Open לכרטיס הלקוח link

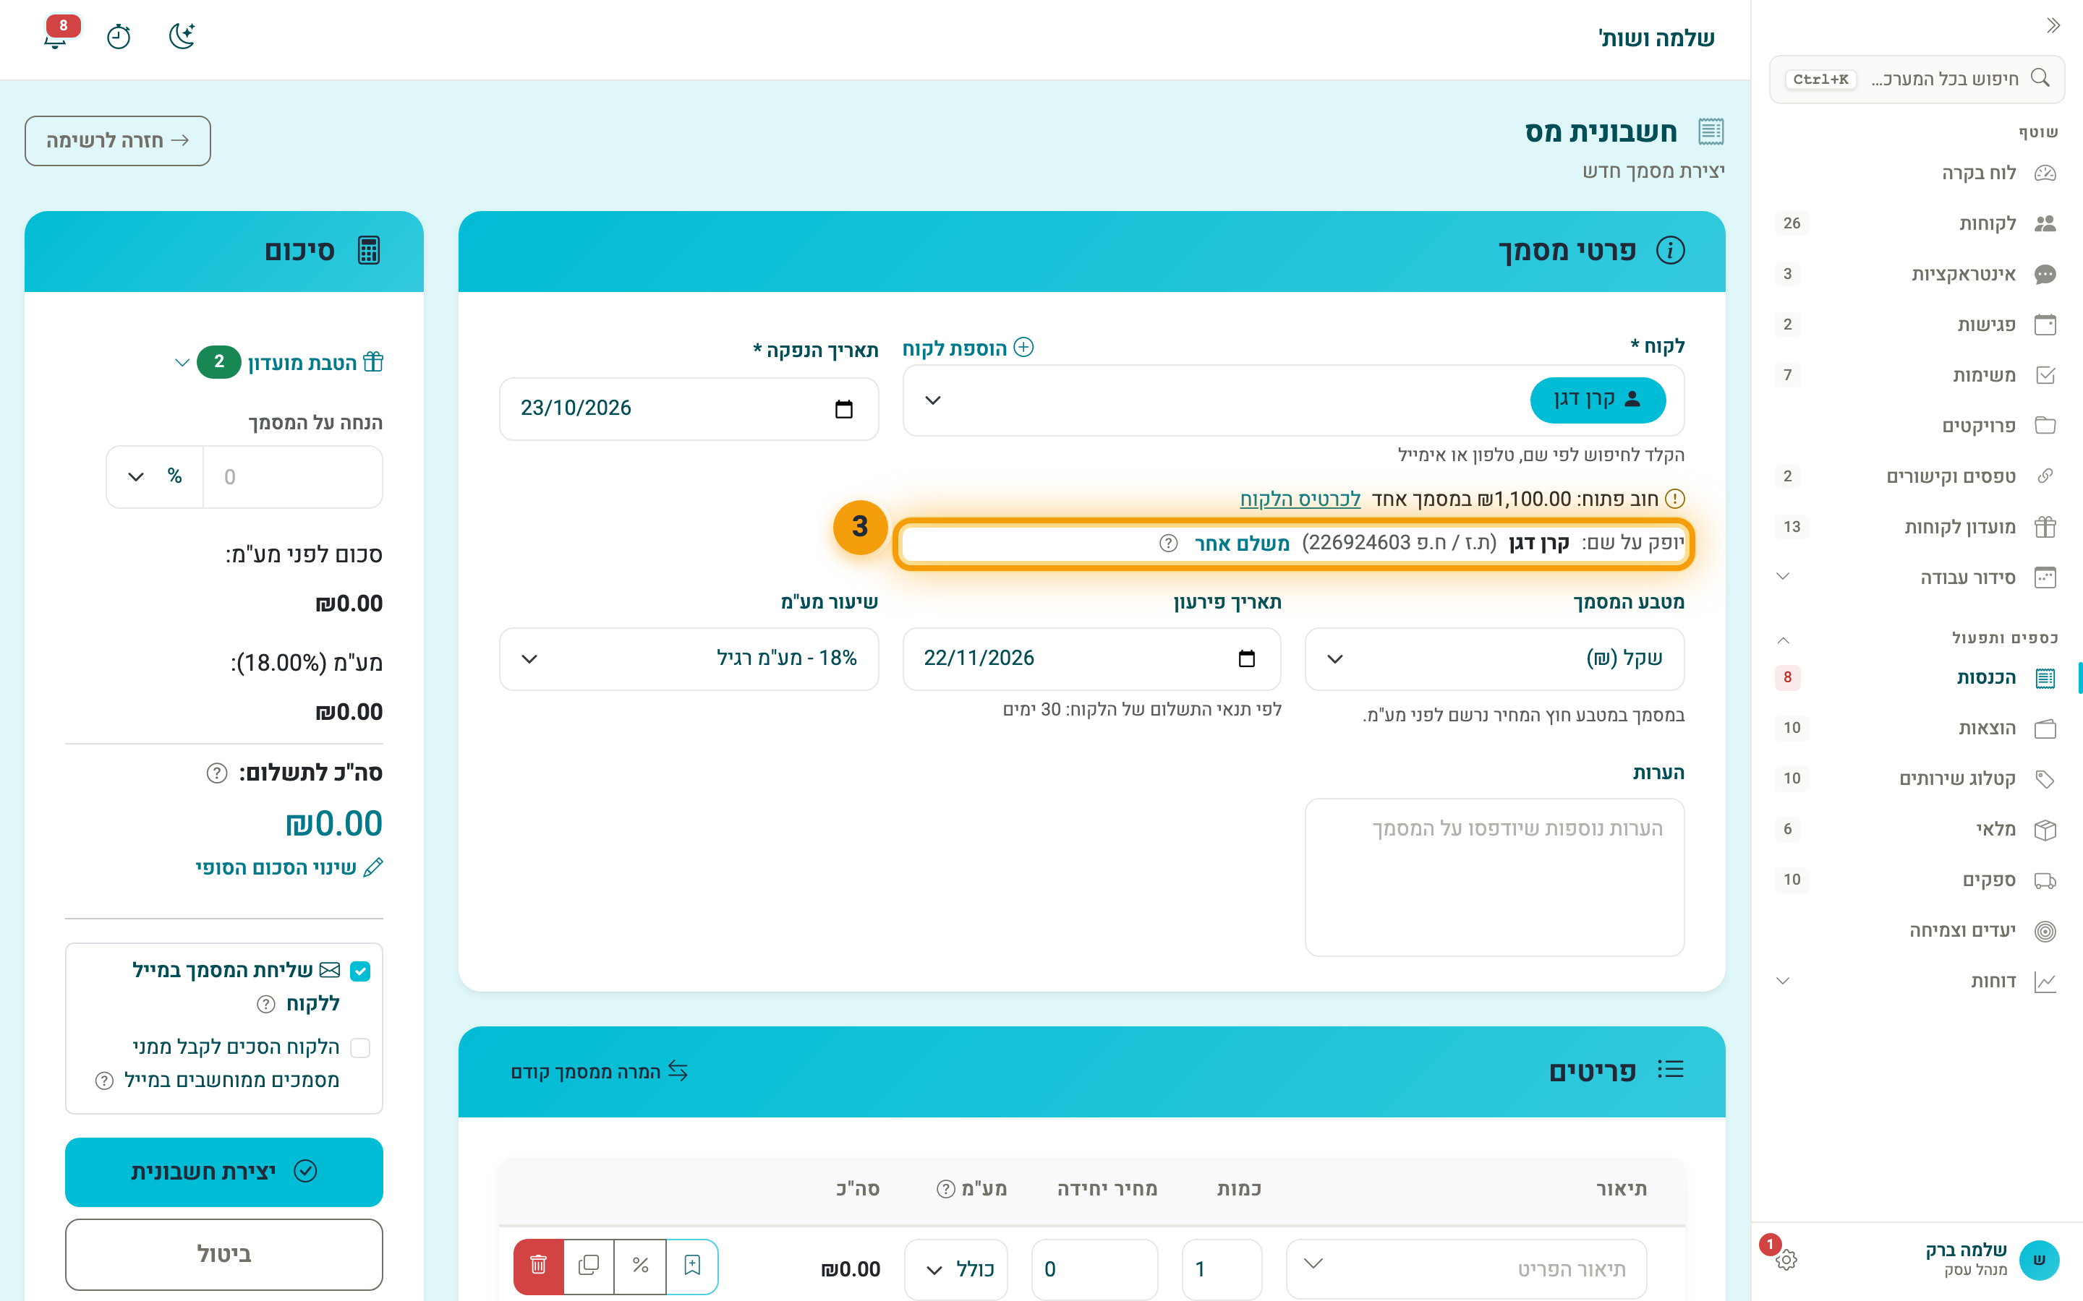pyautogui.click(x=1300, y=499)
